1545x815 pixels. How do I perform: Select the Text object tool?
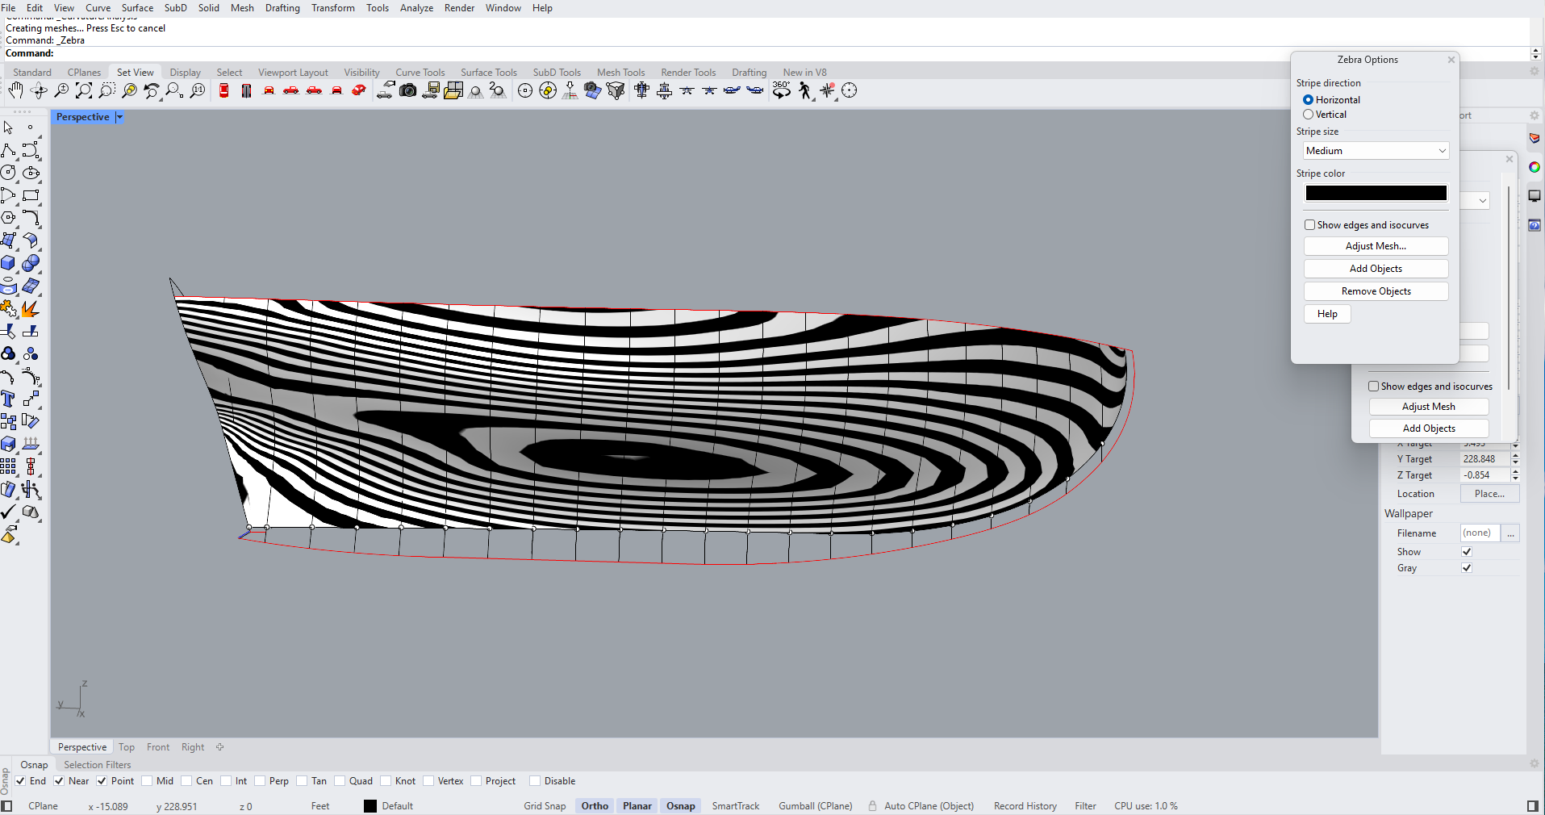(x=9, y=399)
